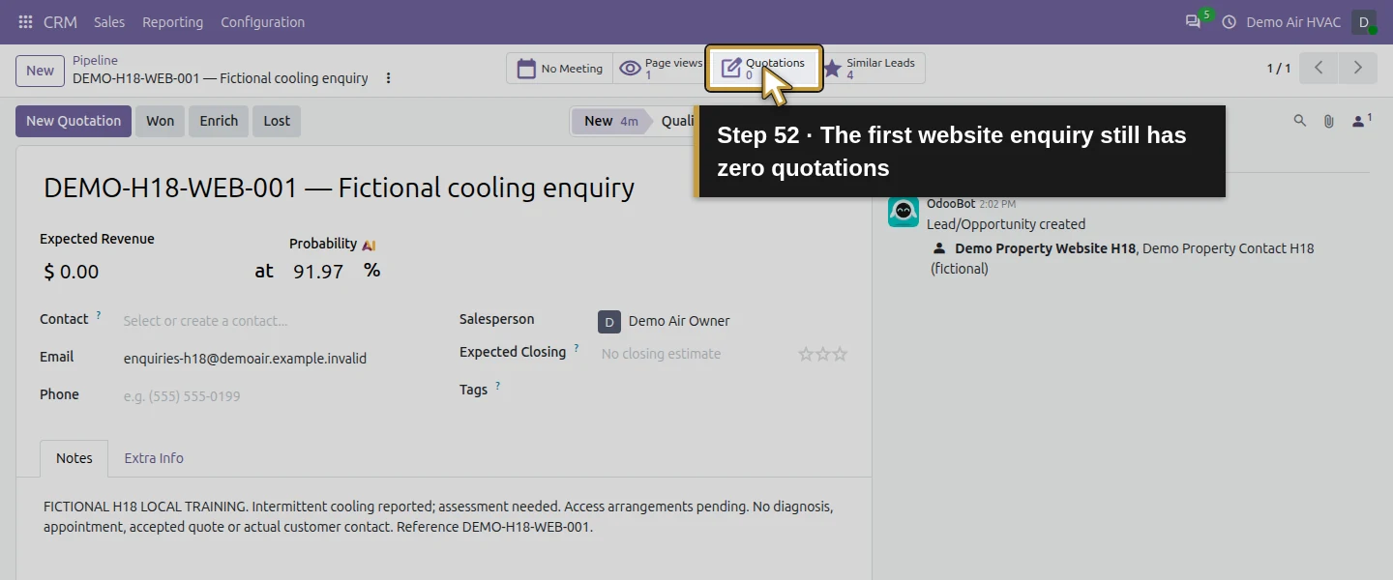1393x580 pixels.
Task: Set priority to one star
Action: point(805,354)
